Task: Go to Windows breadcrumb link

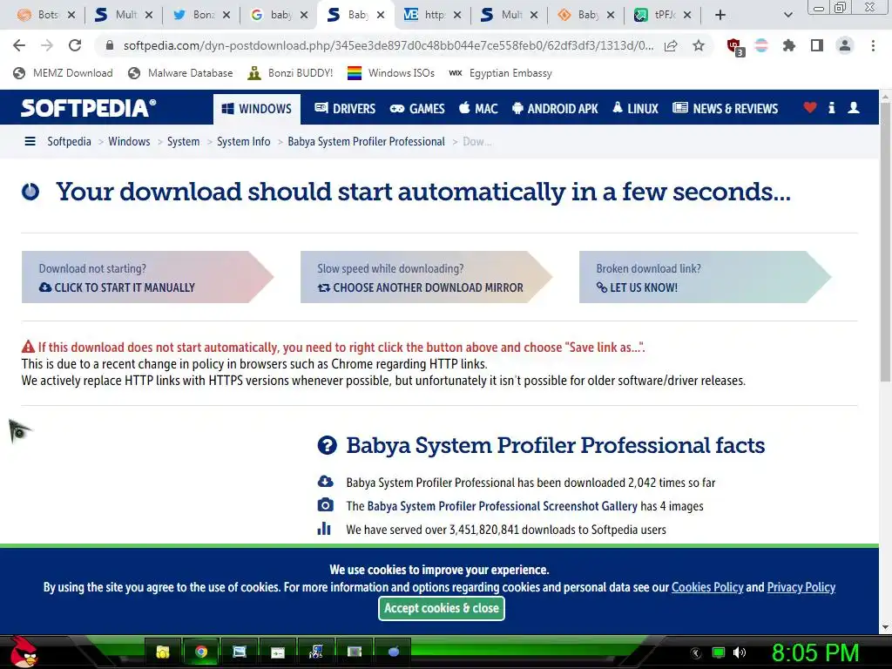Action: pos(129,142)
